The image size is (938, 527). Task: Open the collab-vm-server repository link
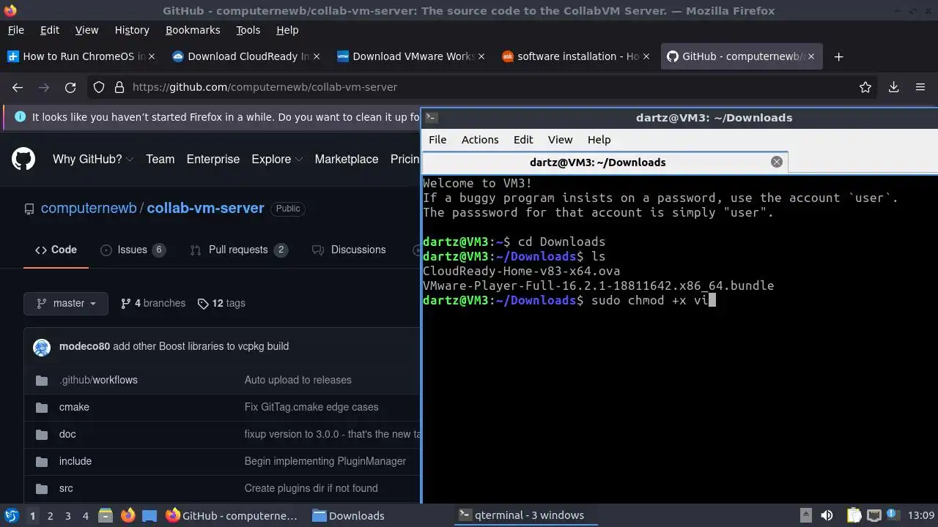[205, 208]
